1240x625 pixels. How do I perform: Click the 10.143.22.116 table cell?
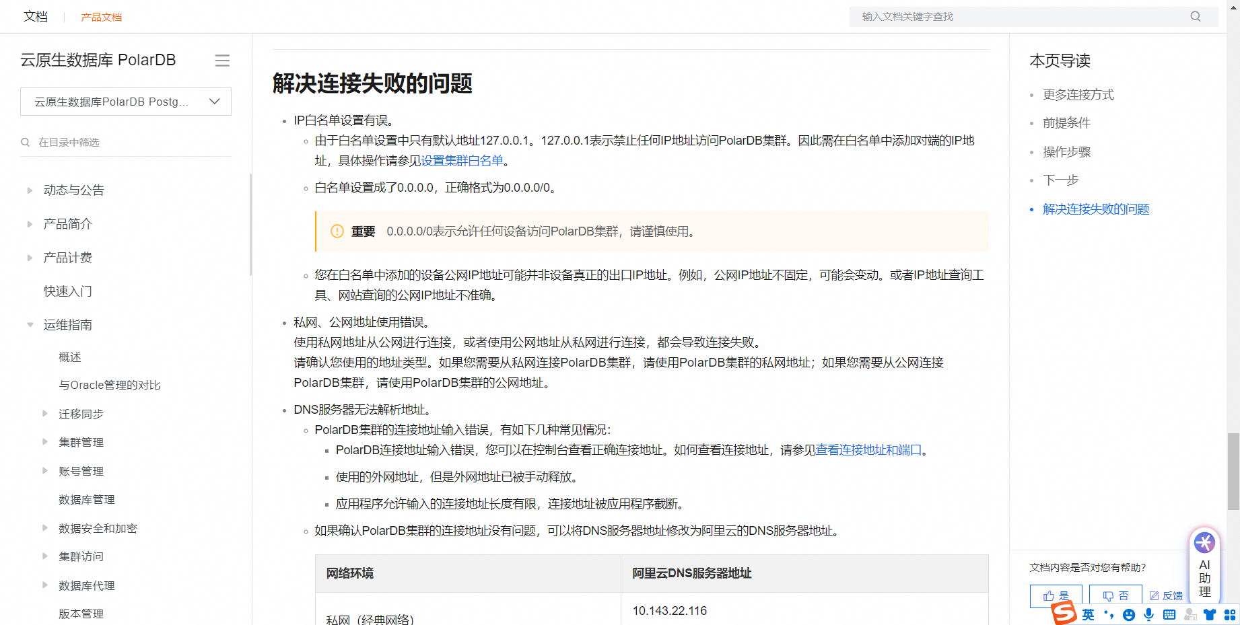pyautogui.click(x=670, y=611)
